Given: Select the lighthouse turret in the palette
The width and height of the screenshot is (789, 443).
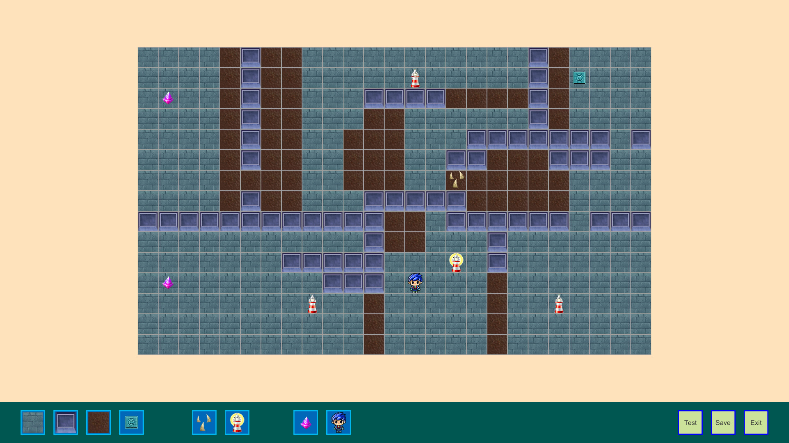Looking at the screenshot, I should pyautogui.click(x=237, y=422).
